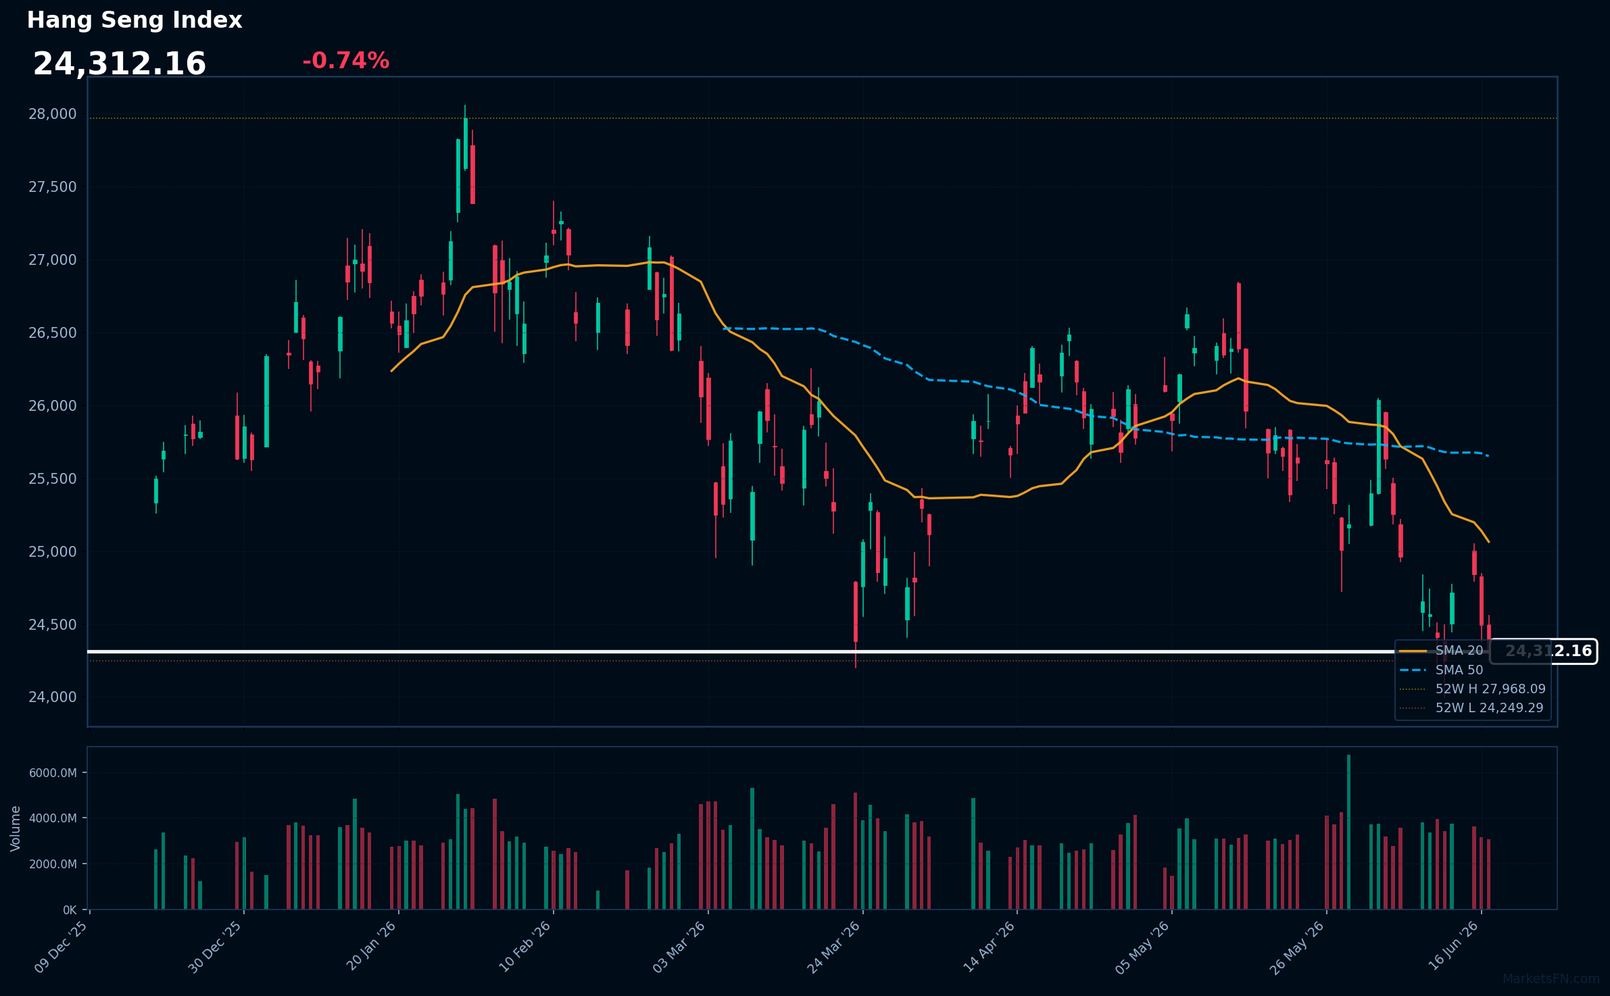Click the 24,000 price axis label

53,697
